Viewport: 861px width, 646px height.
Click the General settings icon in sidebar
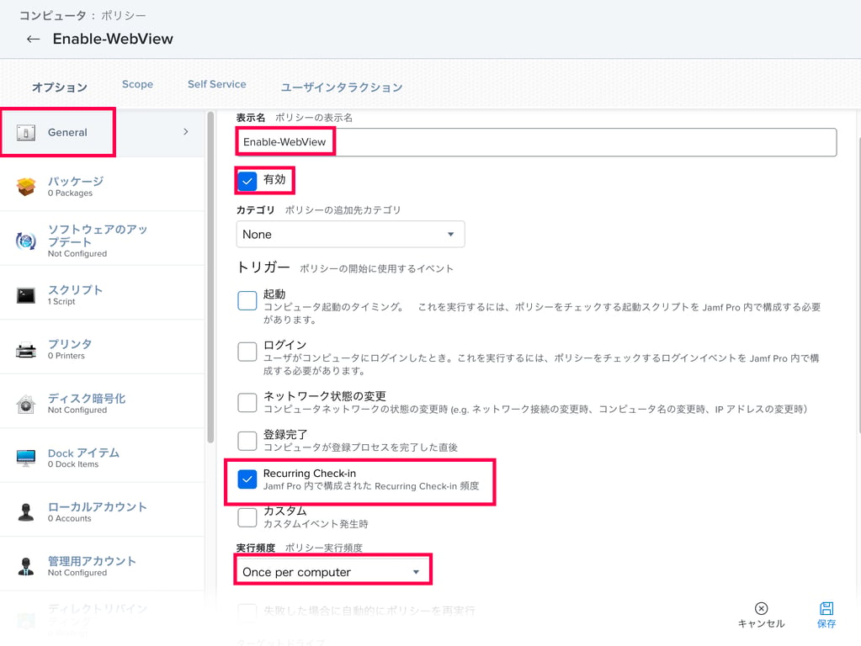coord(26,132)
